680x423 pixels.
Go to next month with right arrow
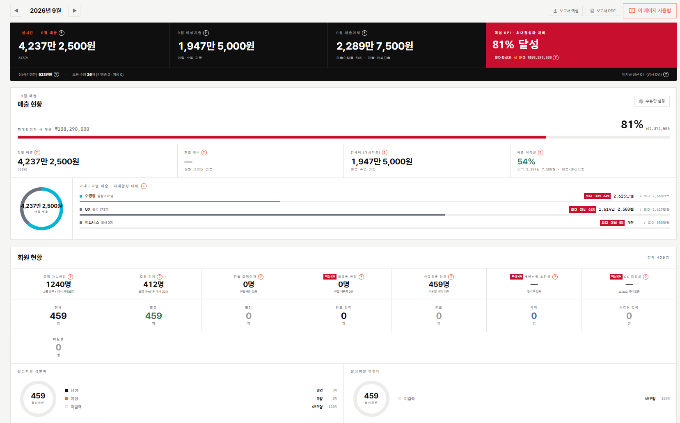pyautogui.click(x=74, y=11)
